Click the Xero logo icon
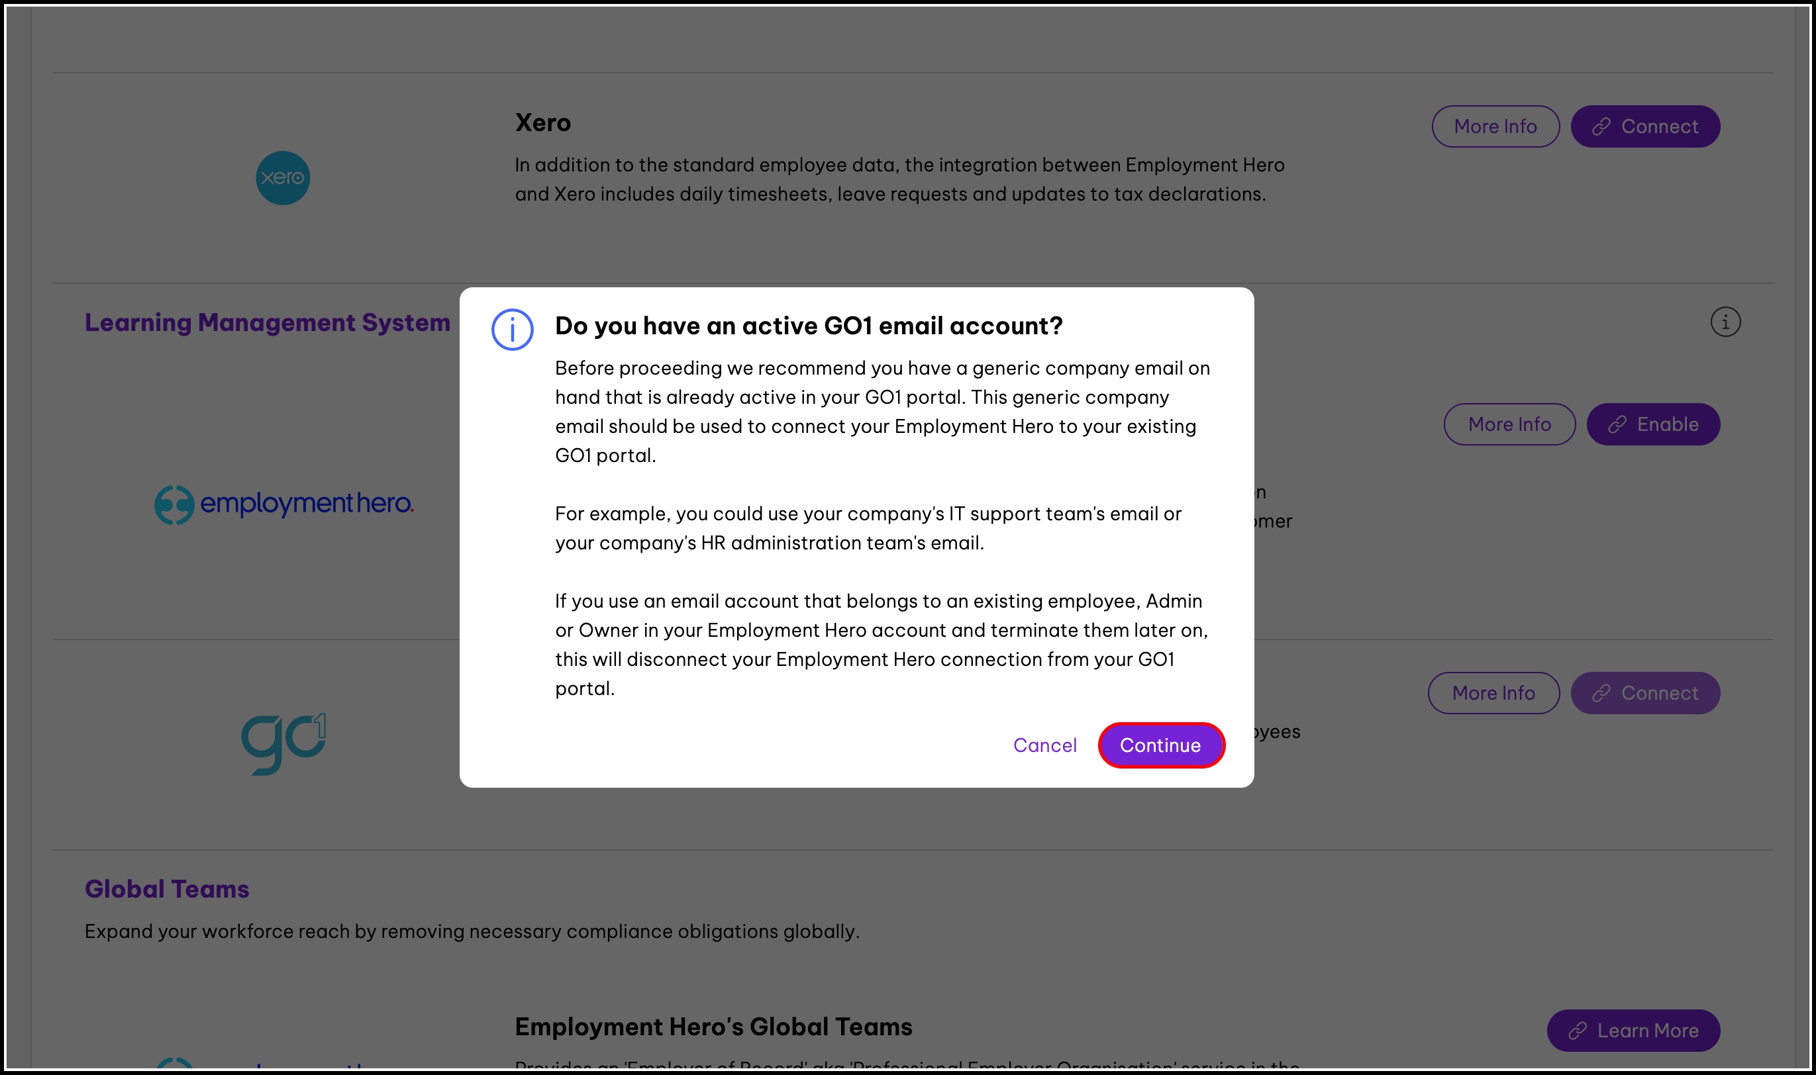Viewport: 1816px width, 1075px height. (x=283, y=178)
